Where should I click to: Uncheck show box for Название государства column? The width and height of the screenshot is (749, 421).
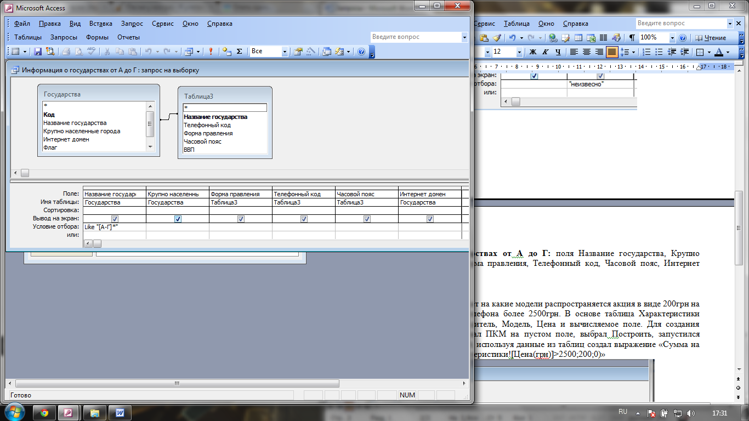click(x=115, y=219)
